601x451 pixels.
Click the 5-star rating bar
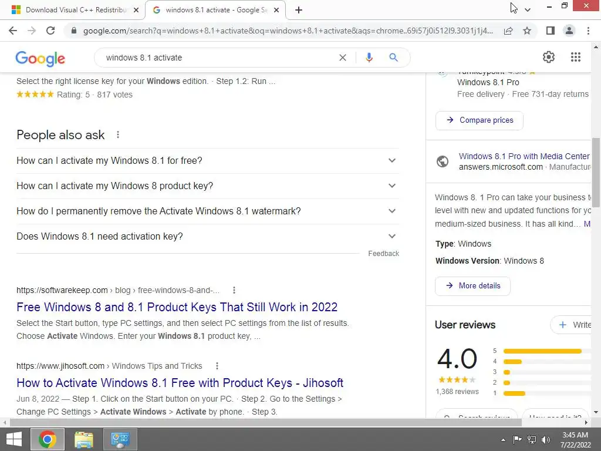point(542,351)
